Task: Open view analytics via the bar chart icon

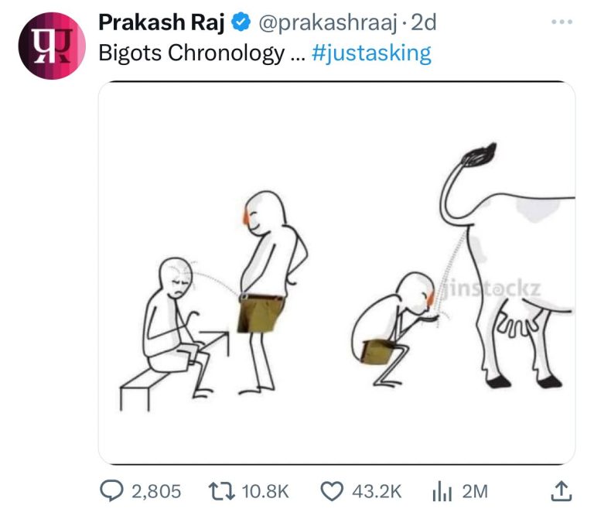Action: coord(441,490)
